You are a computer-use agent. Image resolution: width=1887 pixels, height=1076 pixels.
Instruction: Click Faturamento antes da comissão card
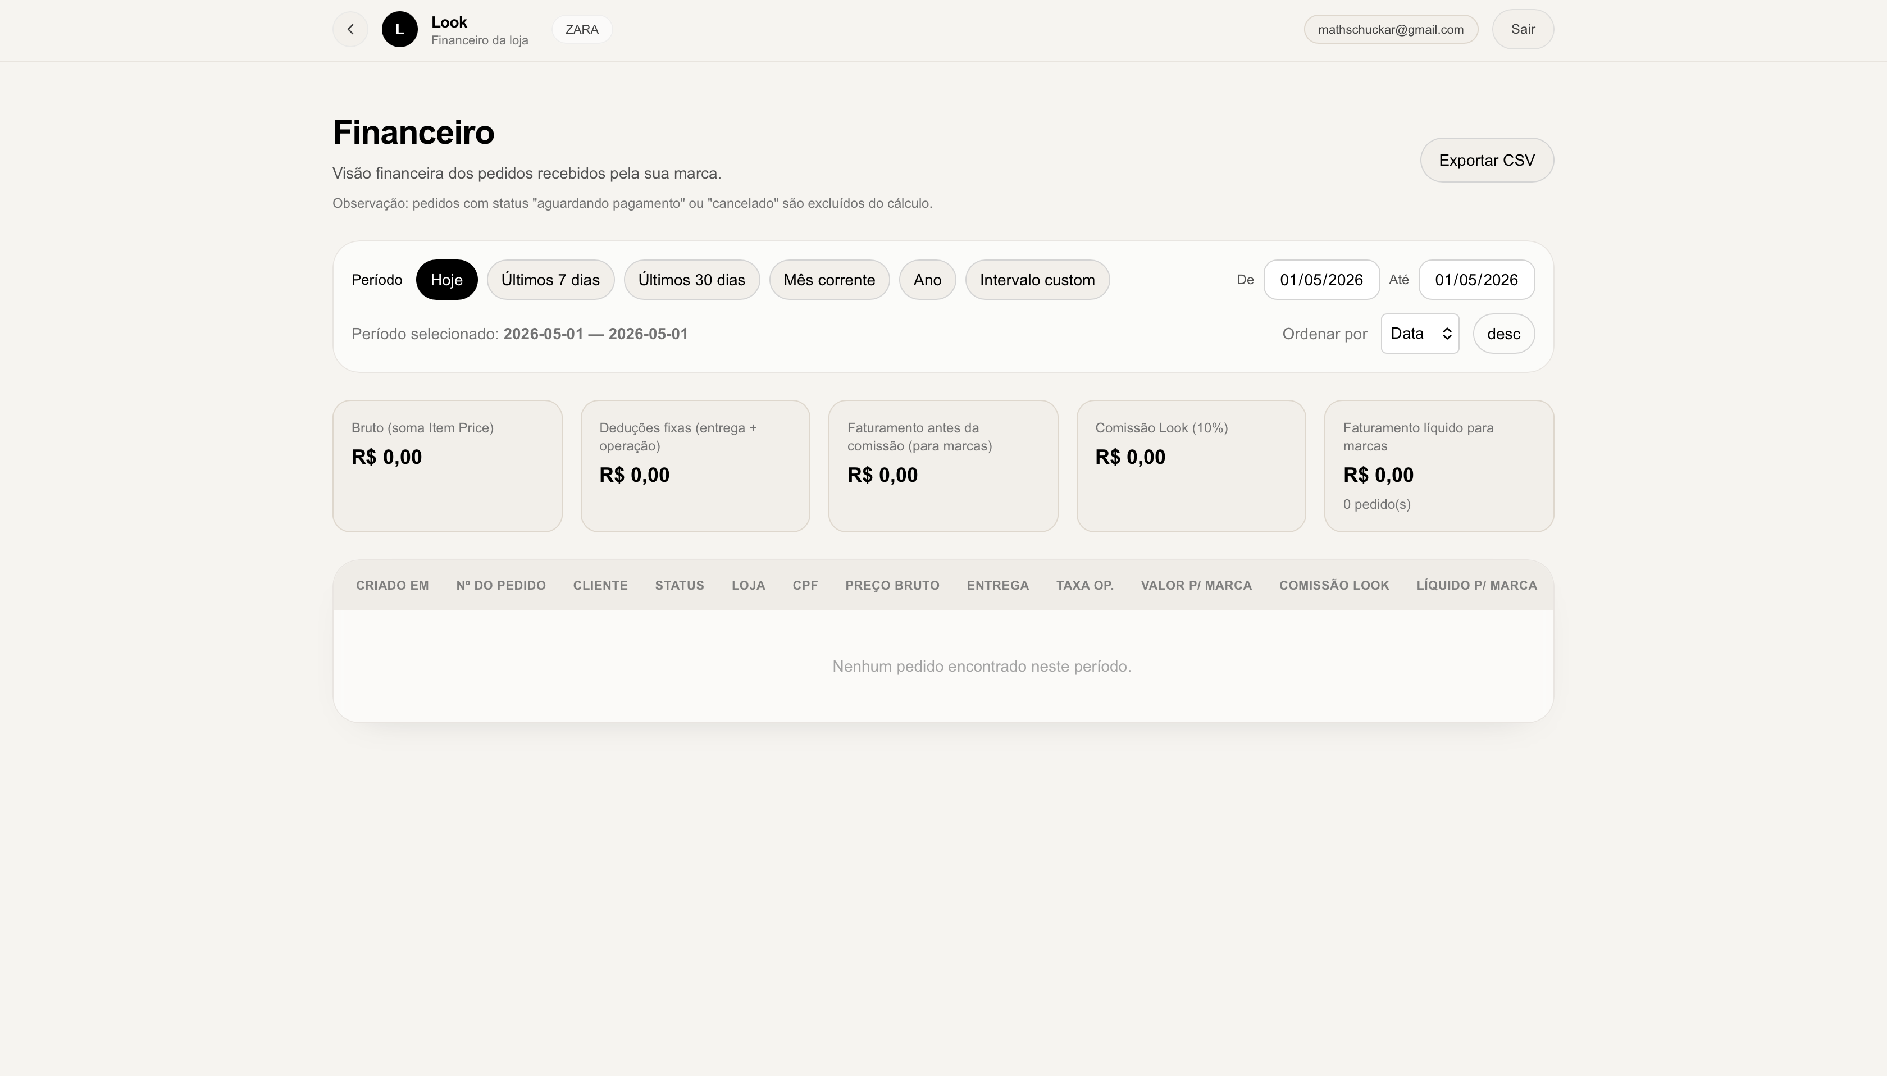tap(943, 466)
